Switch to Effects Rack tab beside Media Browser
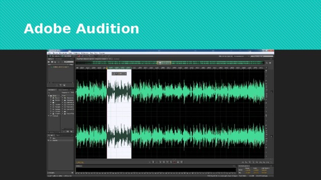Viewport: 321px width, 180px height. pos(63,90)
